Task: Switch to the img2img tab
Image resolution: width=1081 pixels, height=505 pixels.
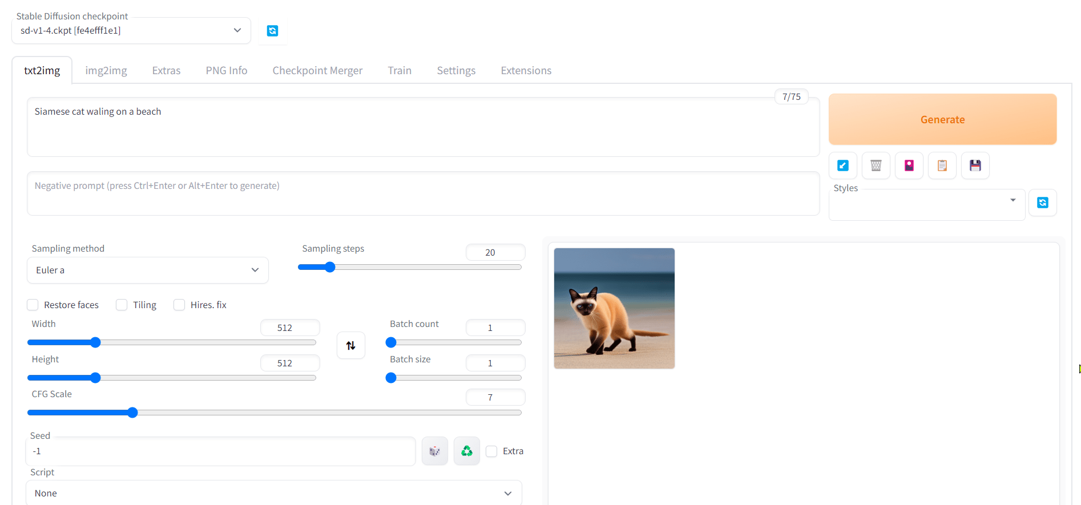Action: [106, 71]
